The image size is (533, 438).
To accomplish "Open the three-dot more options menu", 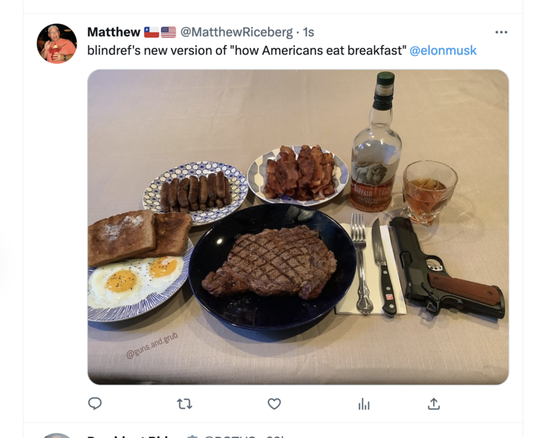I will tap(501, 32).
